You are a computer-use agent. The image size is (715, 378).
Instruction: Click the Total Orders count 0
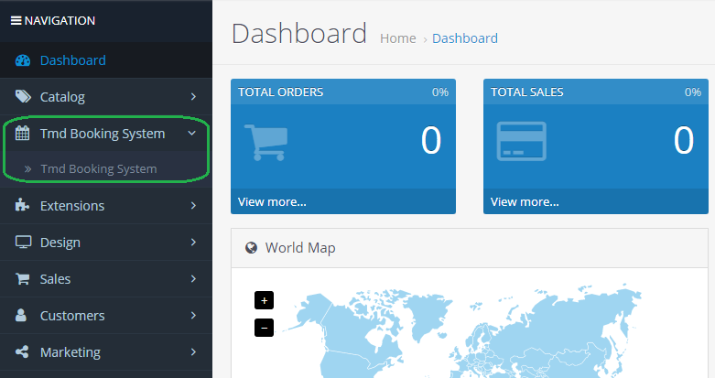(431, 140)
